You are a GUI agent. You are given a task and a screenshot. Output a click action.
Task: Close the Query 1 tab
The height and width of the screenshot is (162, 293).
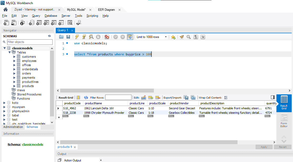(x=72, y=30)
